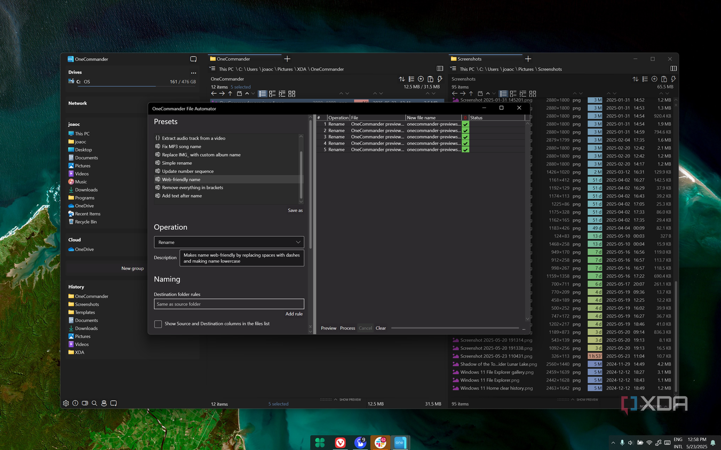Click the info icon in sidebar footer
This screenshot has width=721, height=450.
(75, 404)
